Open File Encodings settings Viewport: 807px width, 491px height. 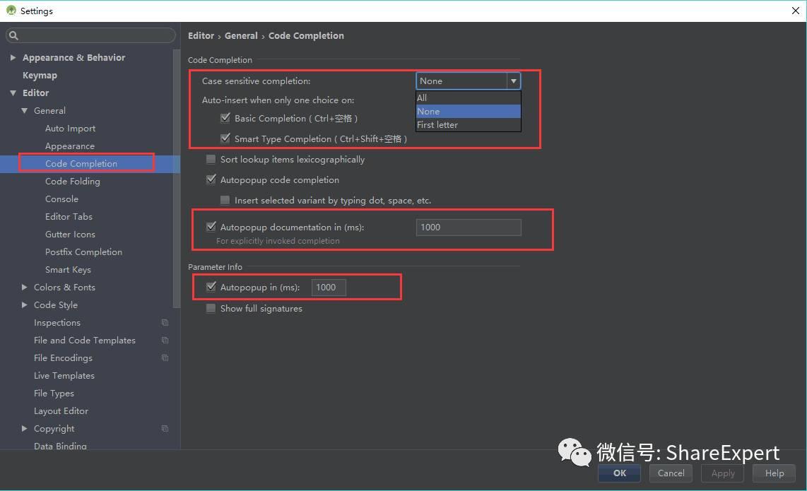click(x=63, y=357)
